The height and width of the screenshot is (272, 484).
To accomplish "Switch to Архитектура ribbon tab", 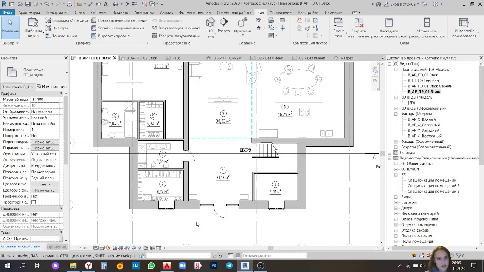I will coord(29,12).
